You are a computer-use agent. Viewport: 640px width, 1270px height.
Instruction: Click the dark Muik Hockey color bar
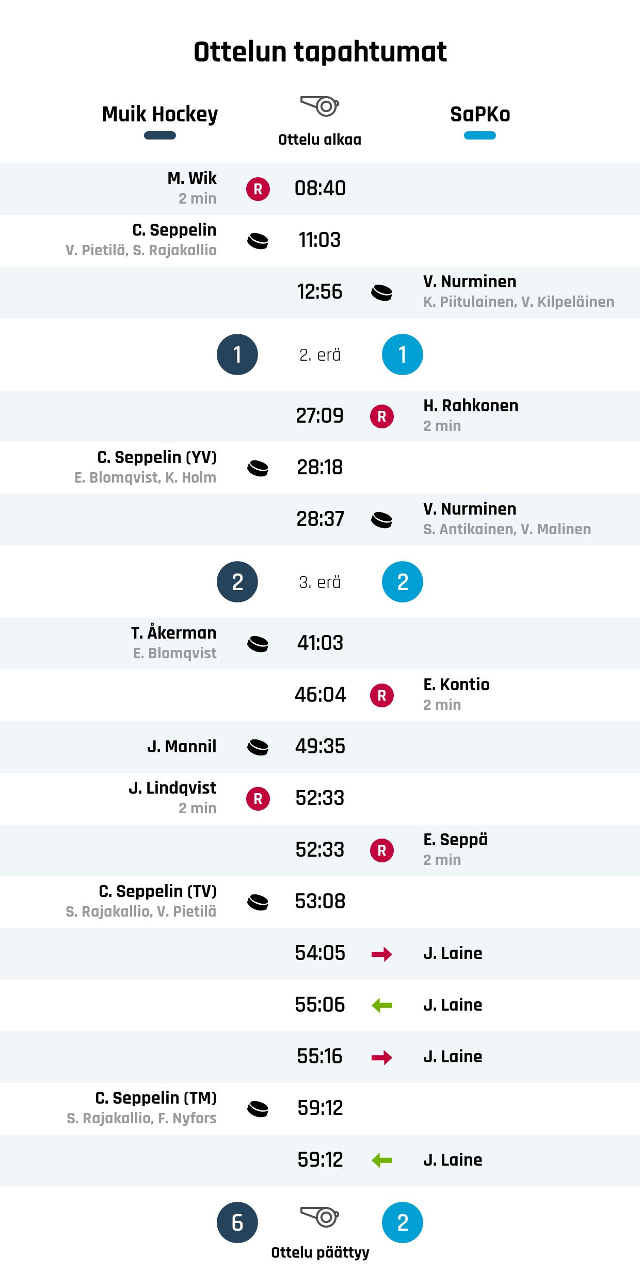click(160, 136)
